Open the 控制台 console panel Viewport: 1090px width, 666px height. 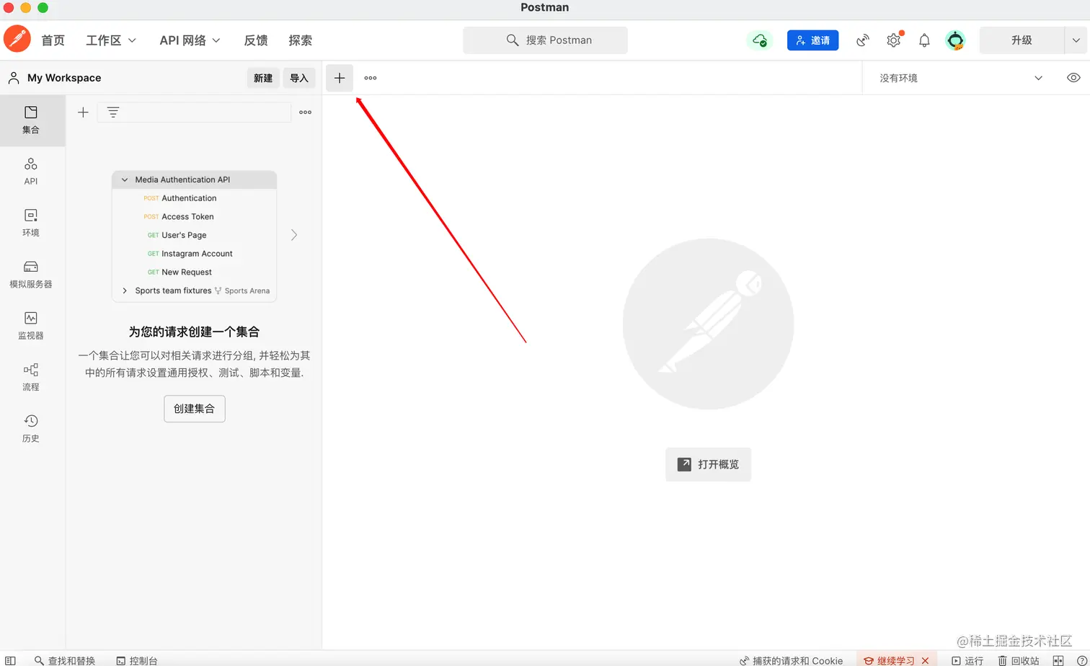click(x=137, y=660)
